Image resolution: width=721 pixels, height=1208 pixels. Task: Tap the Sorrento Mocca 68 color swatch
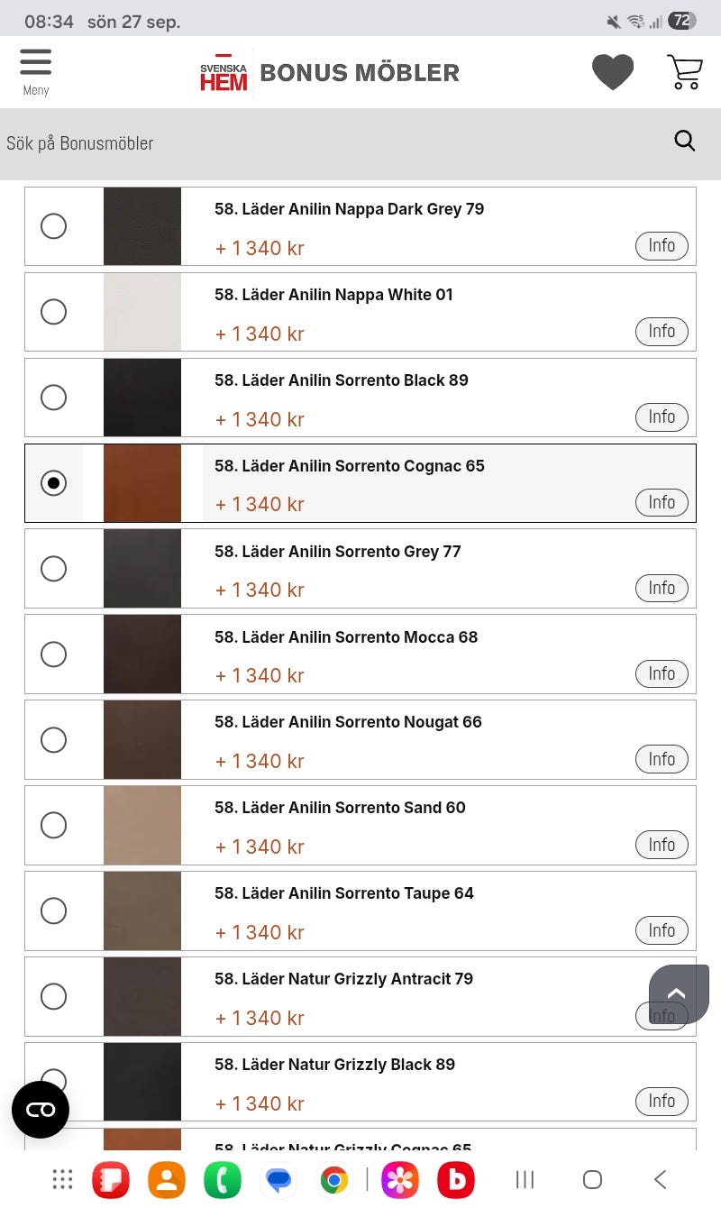[142, 654]
